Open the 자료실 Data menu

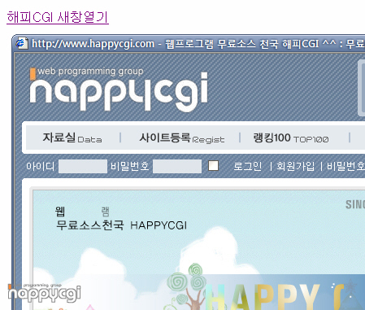[x=72, y=138]
